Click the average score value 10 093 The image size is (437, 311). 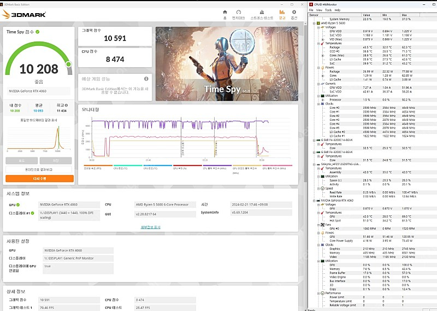38,111
